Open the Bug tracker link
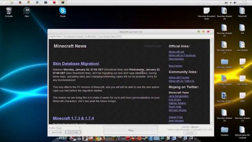Viewport: 252px width, 142px height. coord(176,66)
